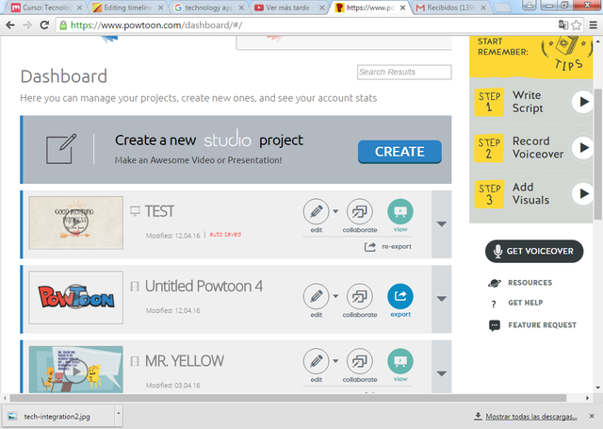
Task: Click the translate page icon in address bar
Action: click(x=563, y=25)
